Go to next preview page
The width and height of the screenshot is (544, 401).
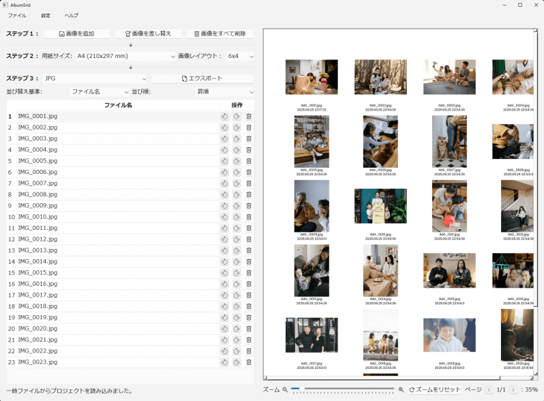pyautogui.click(x=513, y=389)
